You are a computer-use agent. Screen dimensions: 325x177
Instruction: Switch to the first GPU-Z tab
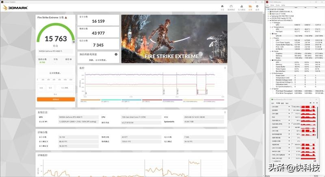(x=273, y=103)
